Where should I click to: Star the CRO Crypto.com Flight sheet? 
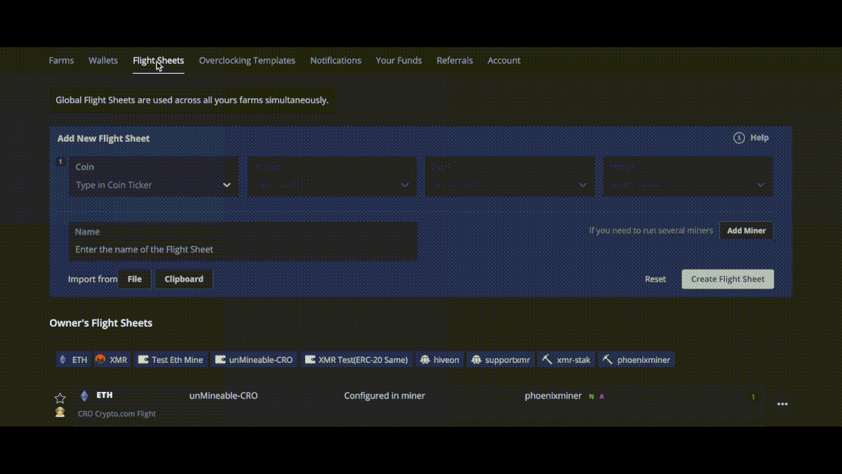60,398
